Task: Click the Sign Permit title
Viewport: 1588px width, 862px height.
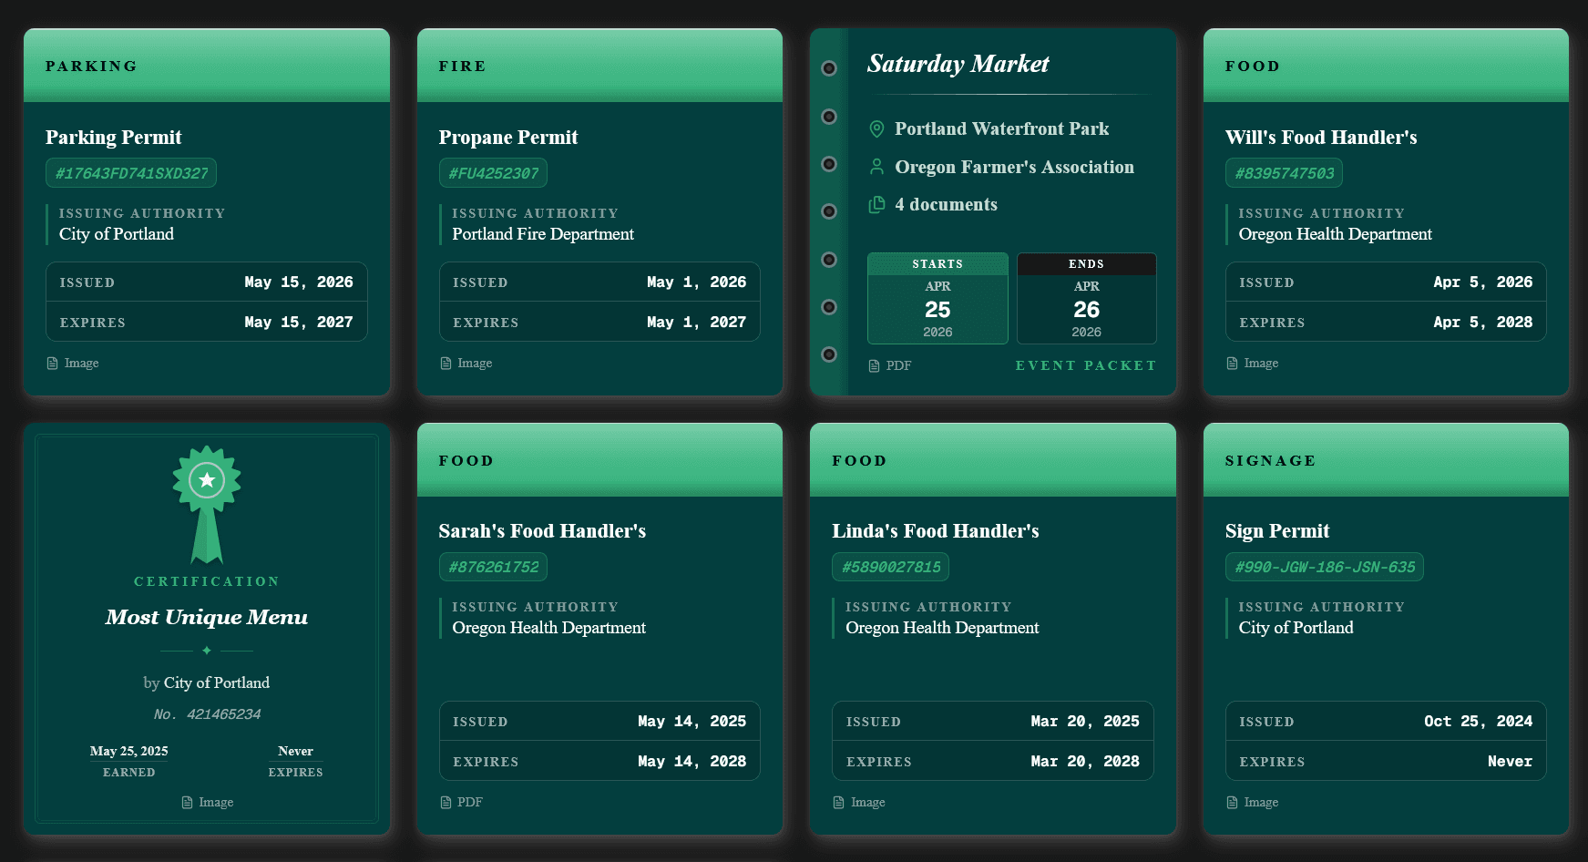Action: (x=1277, y=531)
